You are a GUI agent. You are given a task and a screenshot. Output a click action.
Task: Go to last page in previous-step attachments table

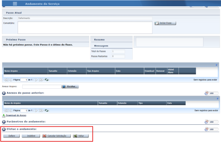click(41, 110)
